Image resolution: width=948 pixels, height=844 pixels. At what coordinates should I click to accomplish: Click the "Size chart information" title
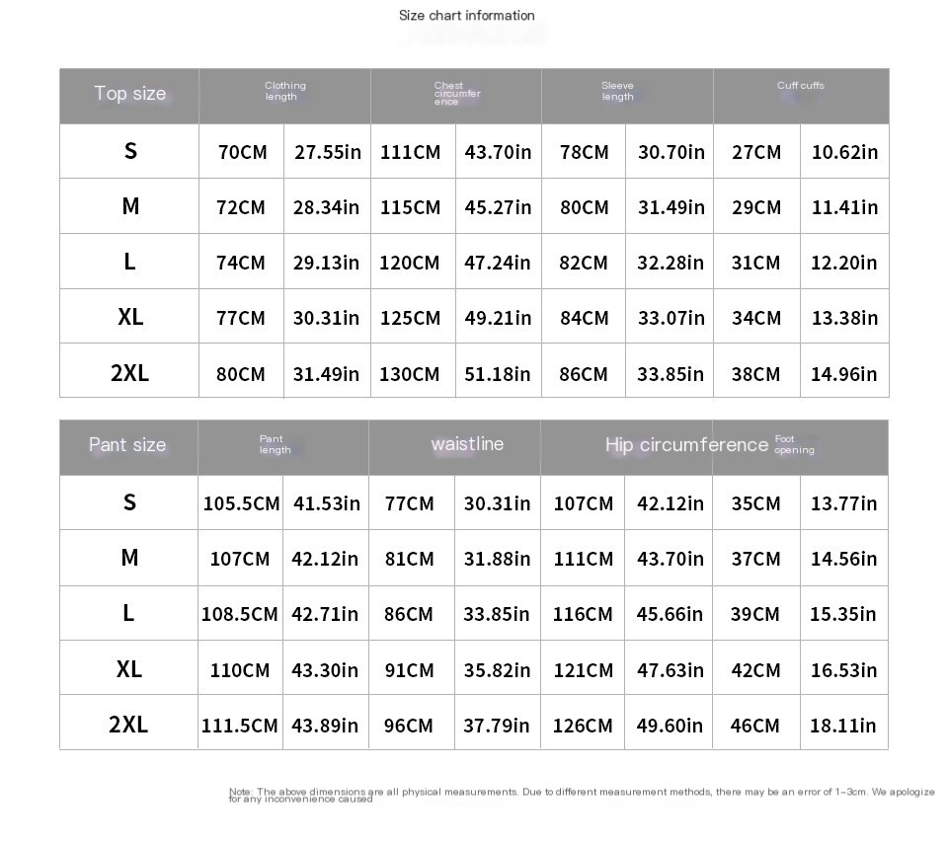click(x=466, y=15)
